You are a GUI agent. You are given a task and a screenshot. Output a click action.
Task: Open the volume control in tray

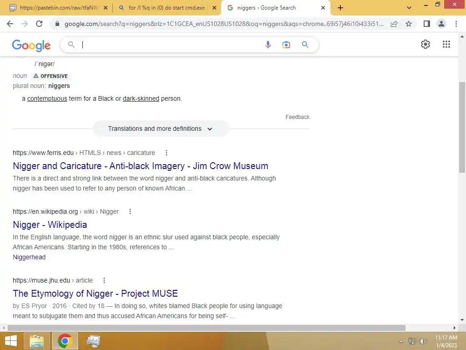[423, 341]
